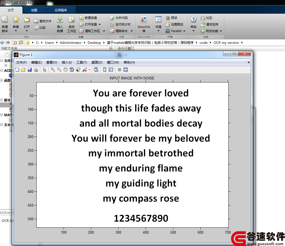
Task: Open the 插入(I) menu in Figure 1
Action: point(67,62)
